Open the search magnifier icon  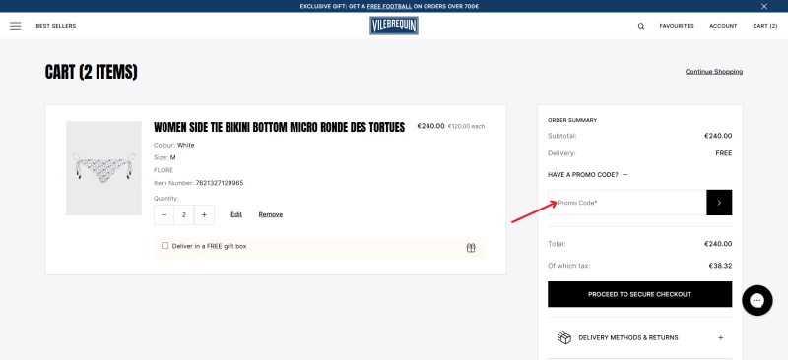tap(641, 27)
